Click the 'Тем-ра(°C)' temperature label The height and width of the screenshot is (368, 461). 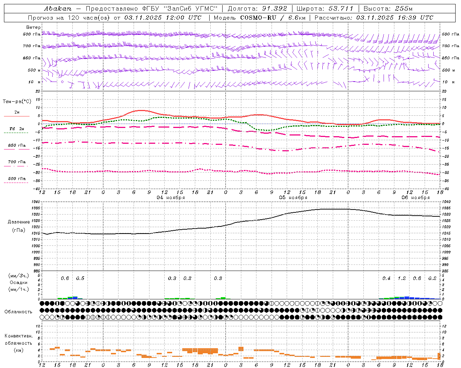pos(17,102)
